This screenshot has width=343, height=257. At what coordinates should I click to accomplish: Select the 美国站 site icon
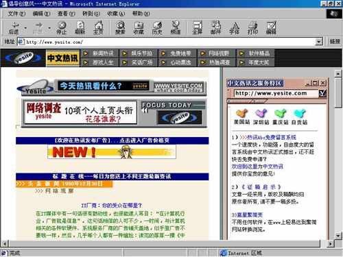241,117
